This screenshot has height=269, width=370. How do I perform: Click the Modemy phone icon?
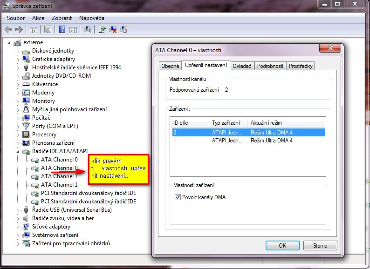[x=26, y=93]
